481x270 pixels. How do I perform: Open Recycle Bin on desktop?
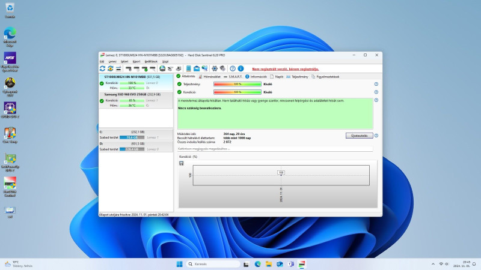pyautogui.click(x=10, y=10)
